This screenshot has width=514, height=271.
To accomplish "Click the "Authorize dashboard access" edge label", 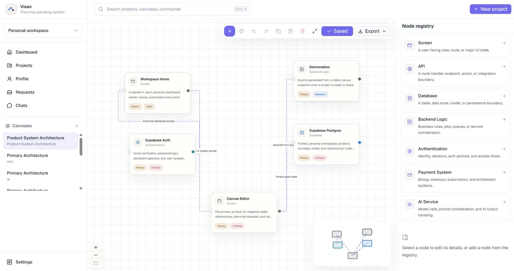I will click(x=158, y=121).
